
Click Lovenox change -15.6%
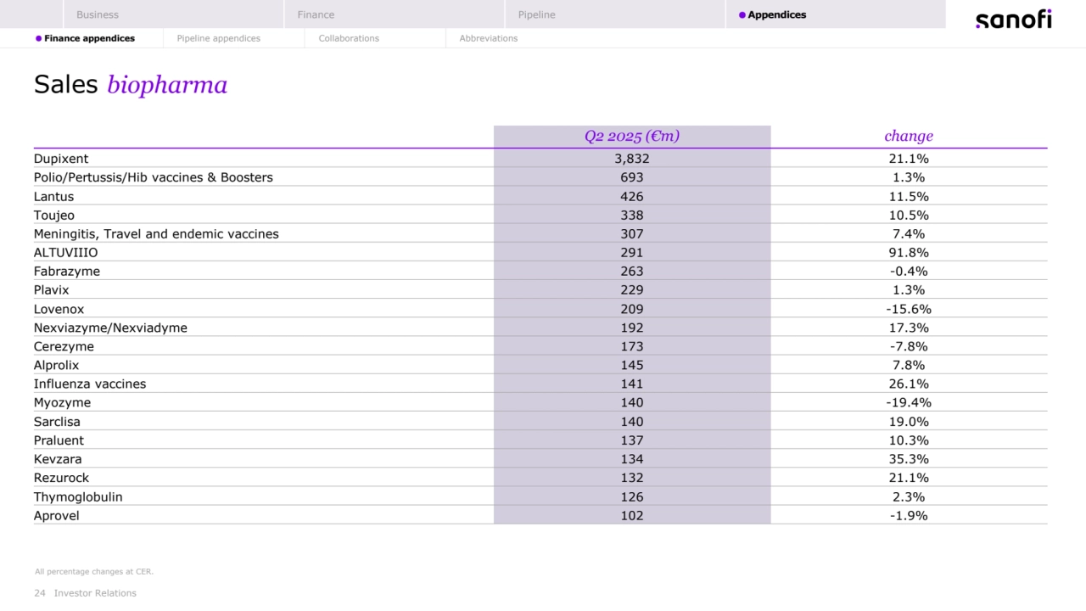click(908, 309)
